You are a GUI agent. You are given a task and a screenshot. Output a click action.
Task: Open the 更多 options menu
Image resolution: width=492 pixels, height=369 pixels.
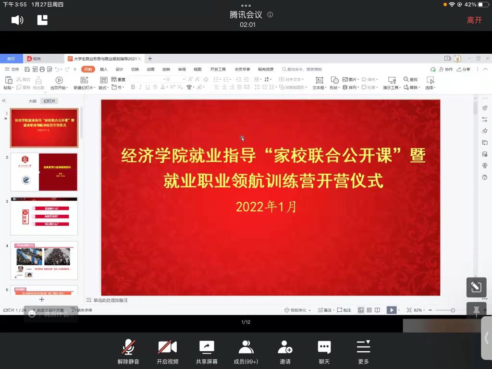(363, 351)
